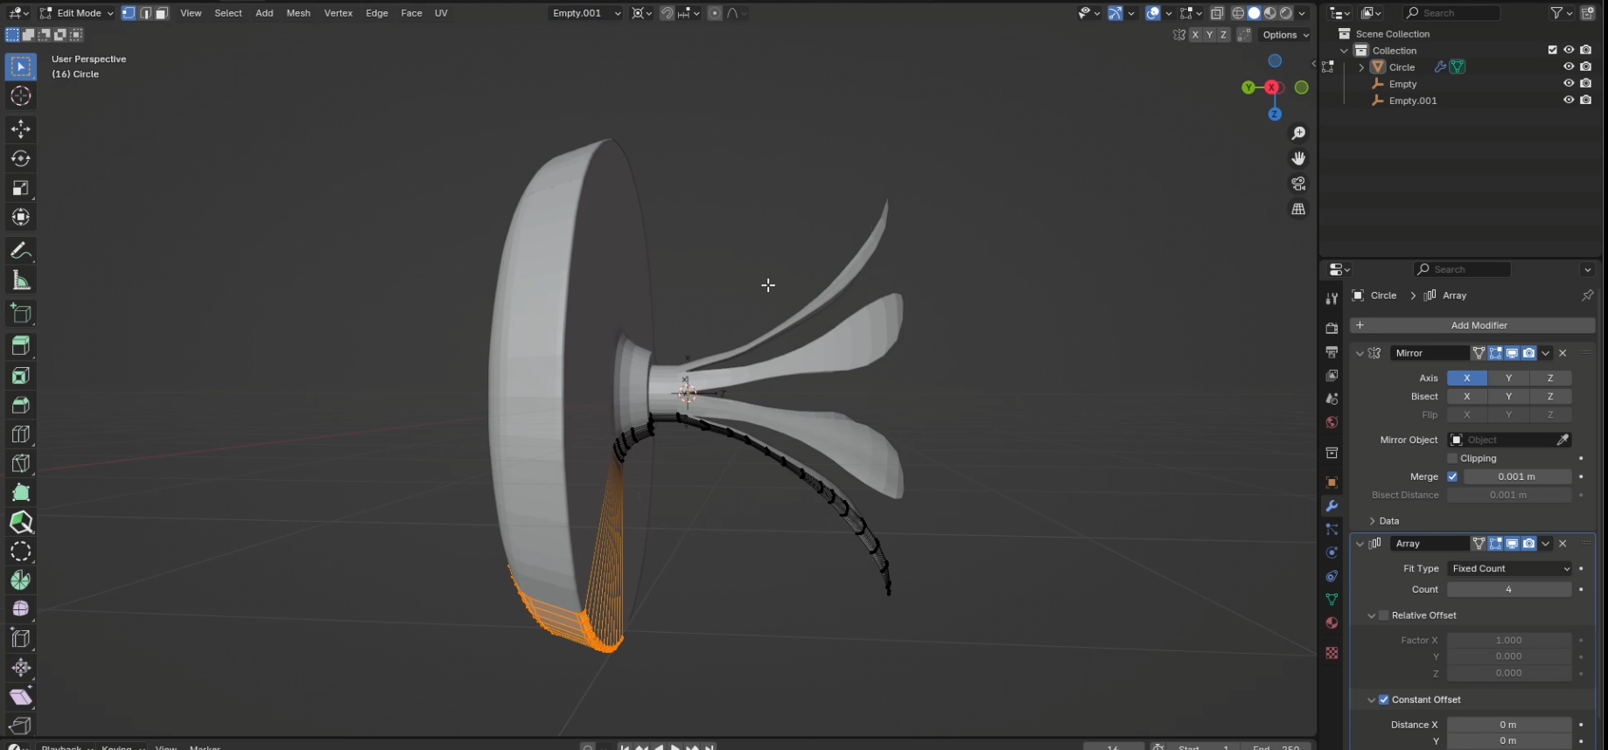Open the Object Data properties tab
The image size is (1608, 750).
1332,600
